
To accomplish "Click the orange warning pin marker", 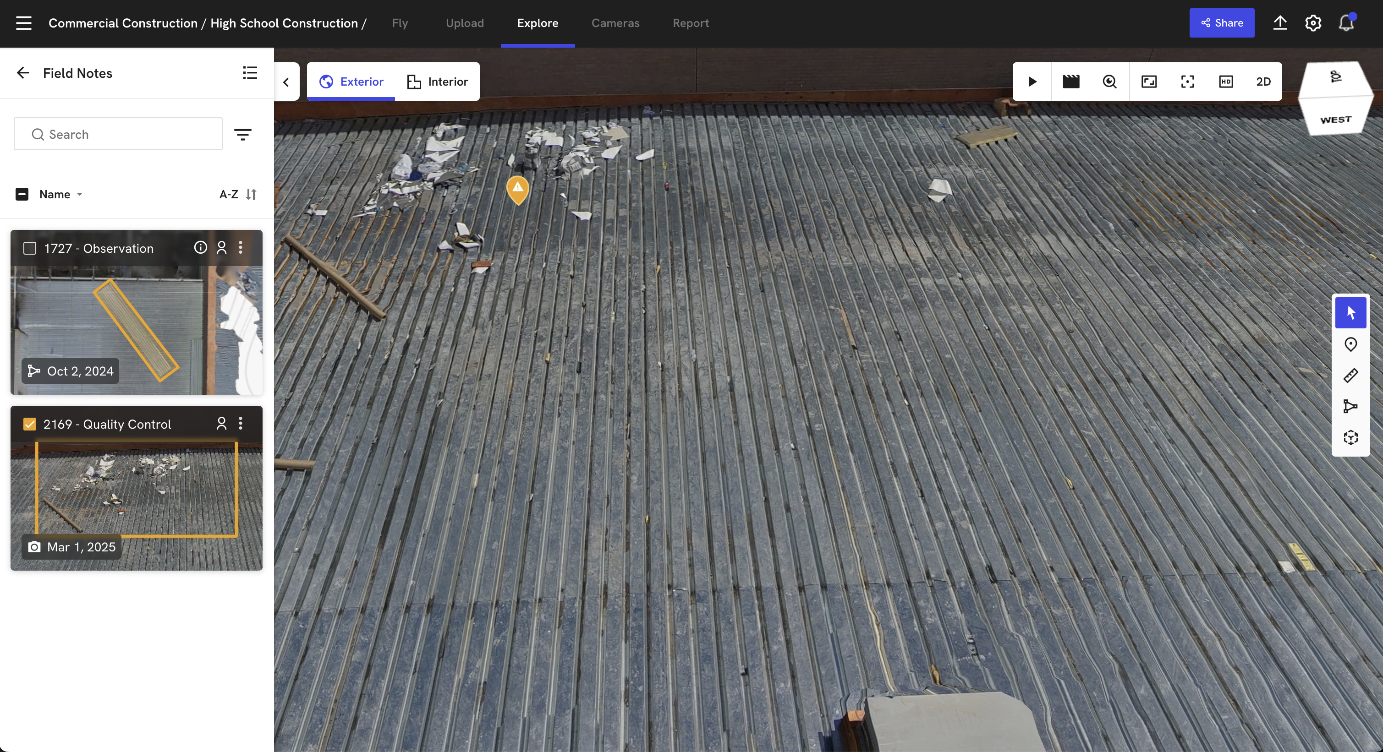I will point(517,190).
